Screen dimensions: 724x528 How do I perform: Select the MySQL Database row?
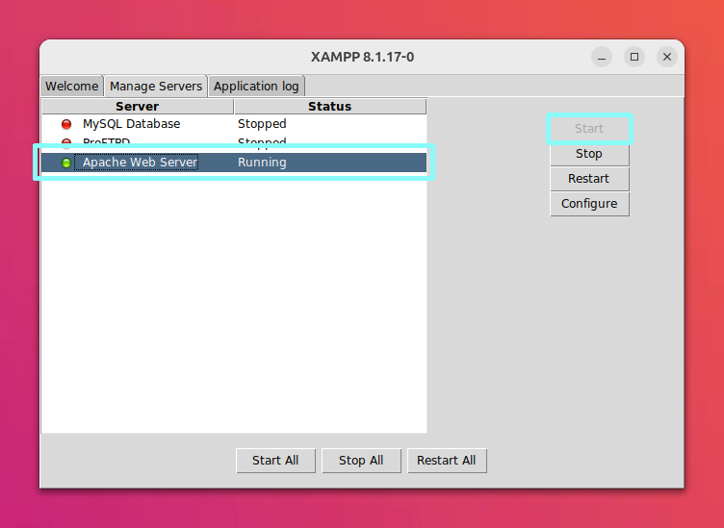coord(234,124)
